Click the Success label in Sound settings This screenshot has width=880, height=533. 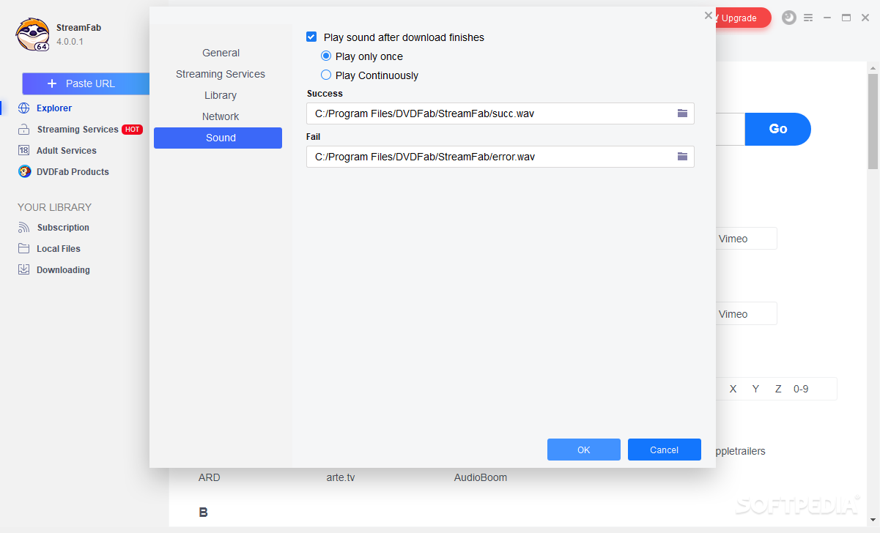325,94
